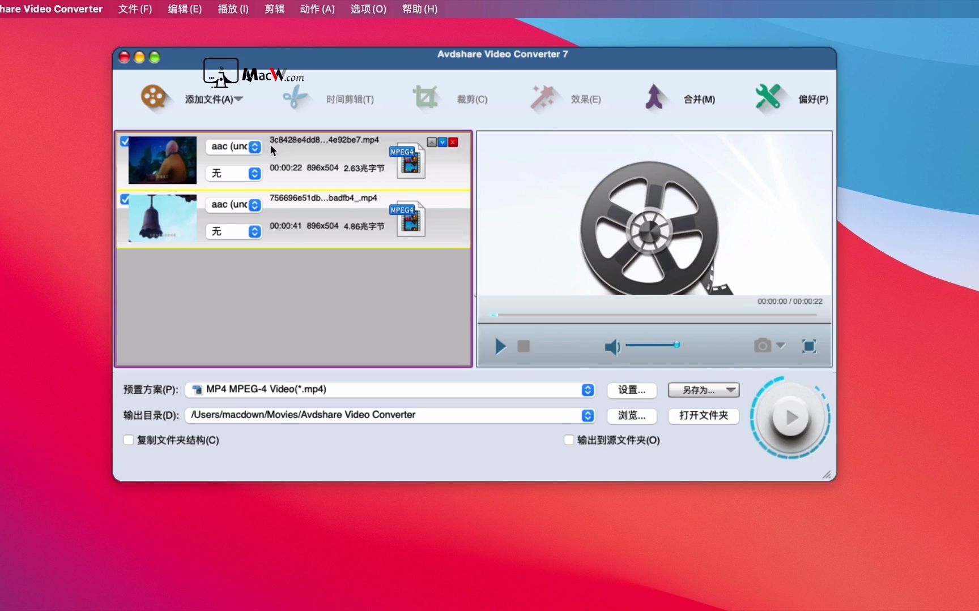Image resolution: width=979 pixels, height=611 pixels.
Task: Enter fullscreen preview mode
Action: [x=809, y=346]
